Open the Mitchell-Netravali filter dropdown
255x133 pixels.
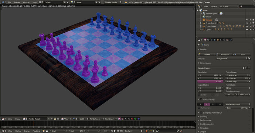238,104
